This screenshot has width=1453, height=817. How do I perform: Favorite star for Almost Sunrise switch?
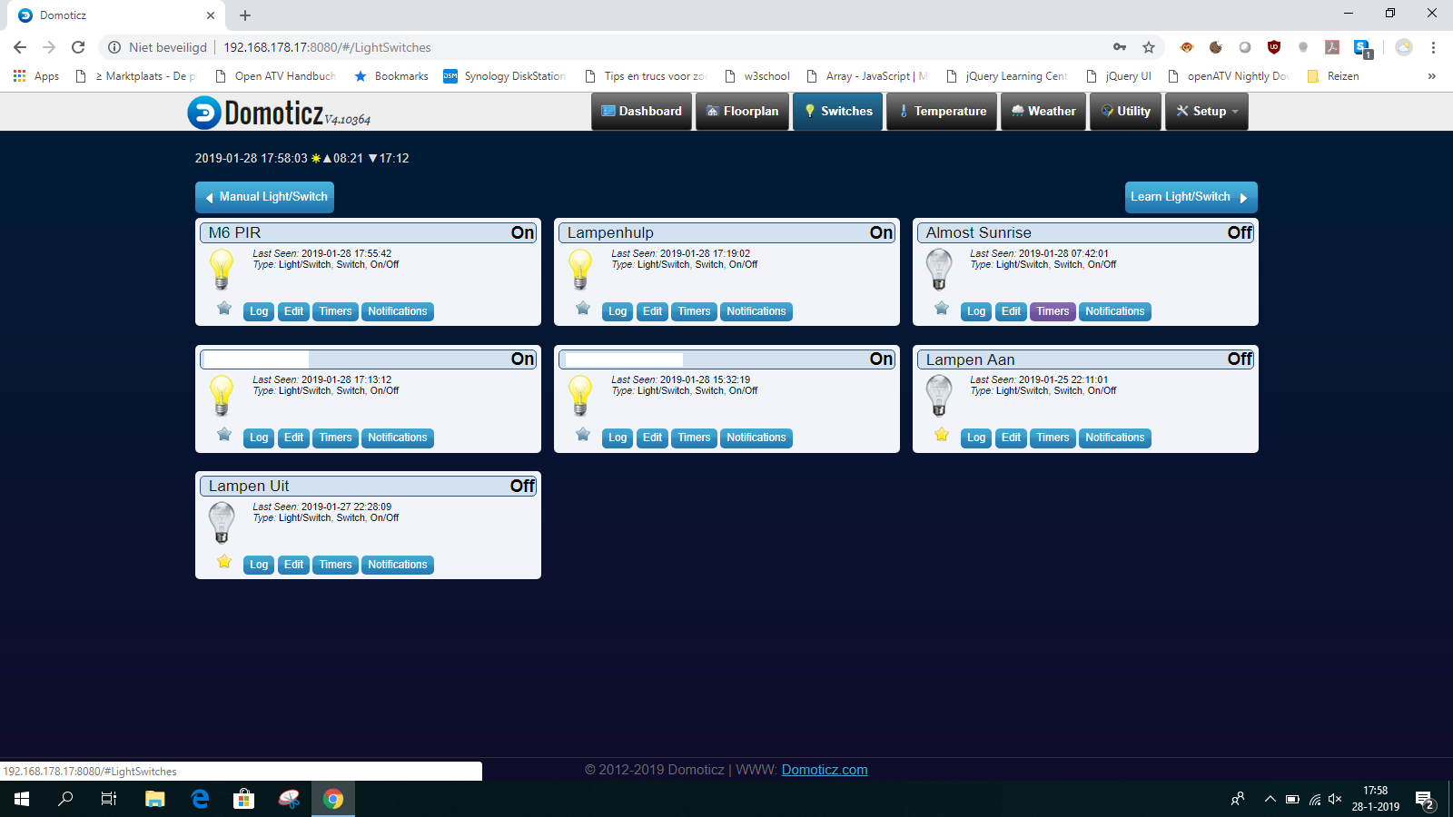pos(942,309)
